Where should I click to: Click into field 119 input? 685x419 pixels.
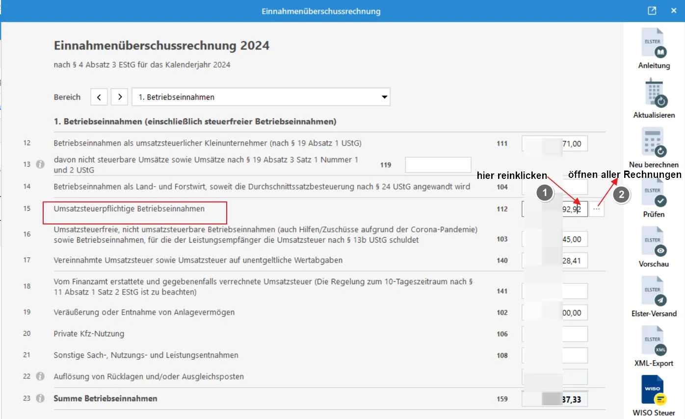(x=438, y=165)
